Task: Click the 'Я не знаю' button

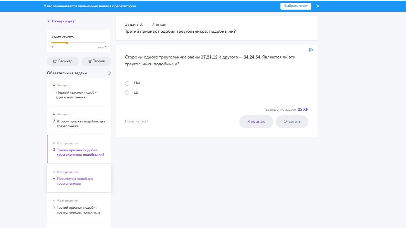Action: pos(256,122)
